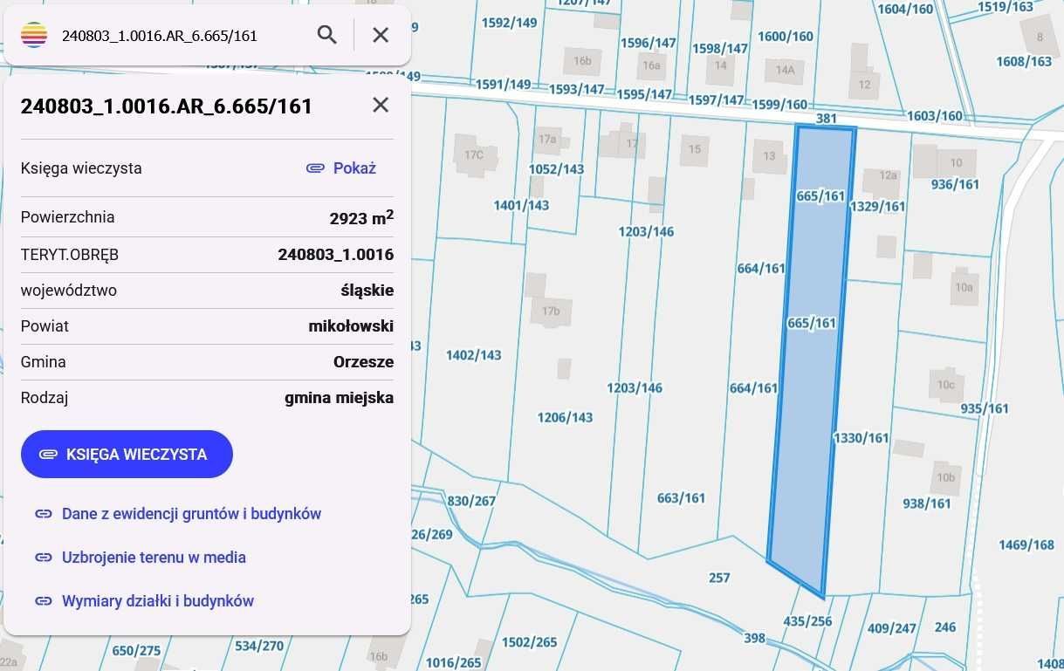The image size is (1064, 671).
Task: Click the Gmina value Orzesze
Action: pyautogui.click(x=363, y=362)
